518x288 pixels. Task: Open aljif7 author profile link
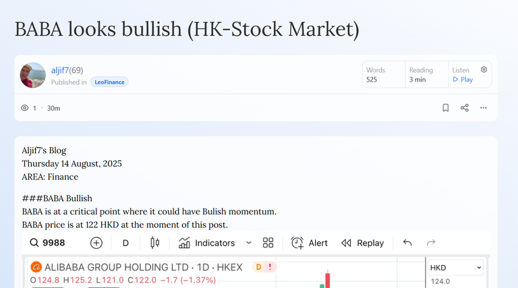click(60, 70)
